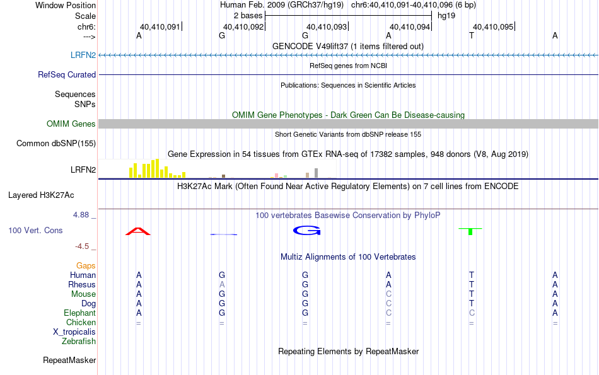
Task: Click the green T conservation logo letter
Action: [470, 231]
